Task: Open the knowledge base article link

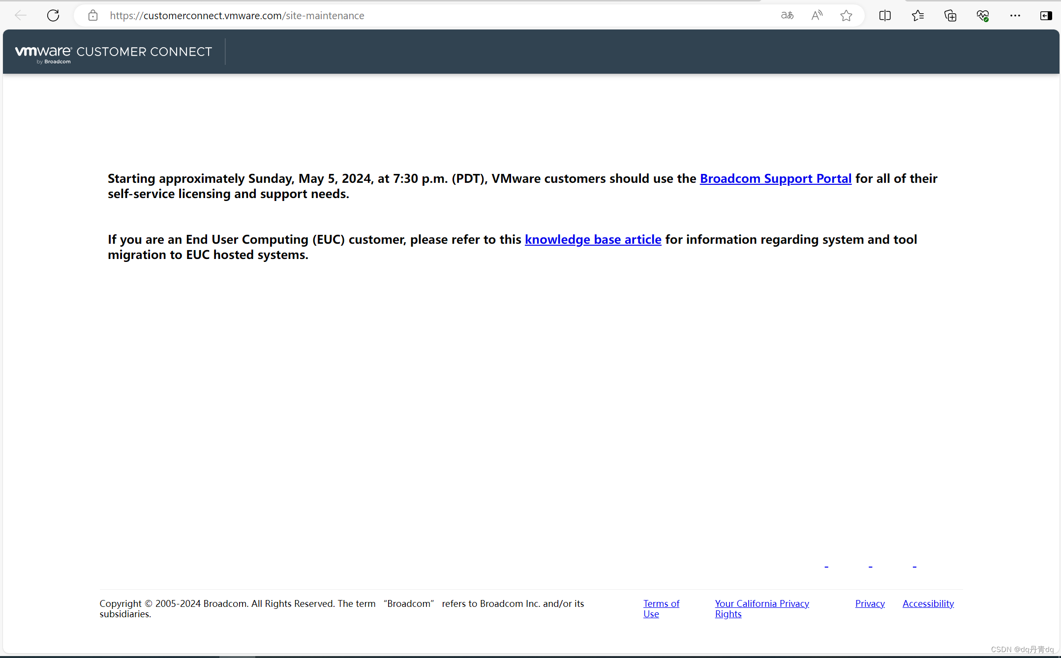Action: coord(593,239)
